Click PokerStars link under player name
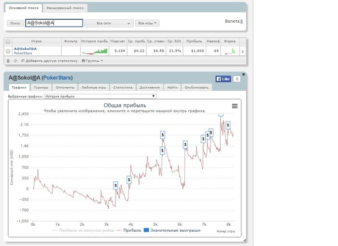The image size is (338, 246). point(23,53)
